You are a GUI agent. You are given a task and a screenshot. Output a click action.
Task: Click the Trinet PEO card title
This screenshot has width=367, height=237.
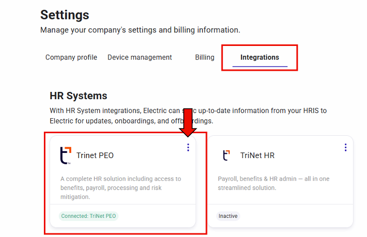[95, 155]
